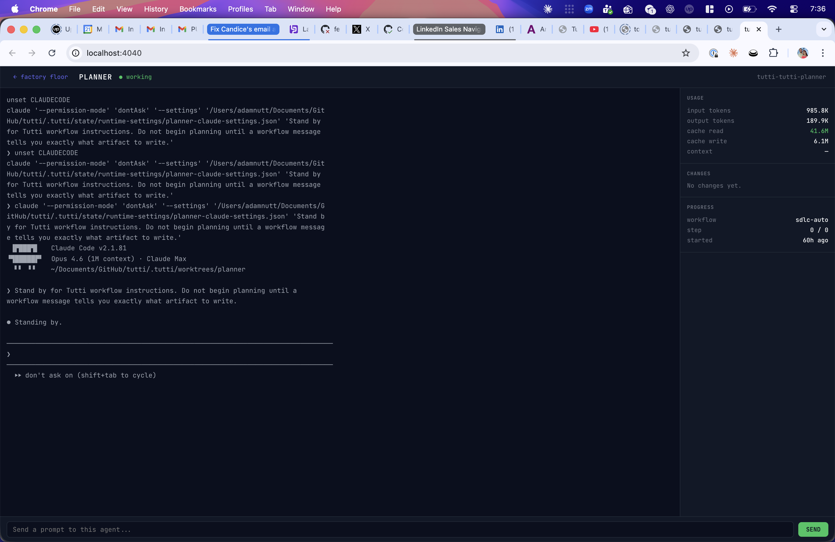Open the Tab menu

(x=270, y=9)
